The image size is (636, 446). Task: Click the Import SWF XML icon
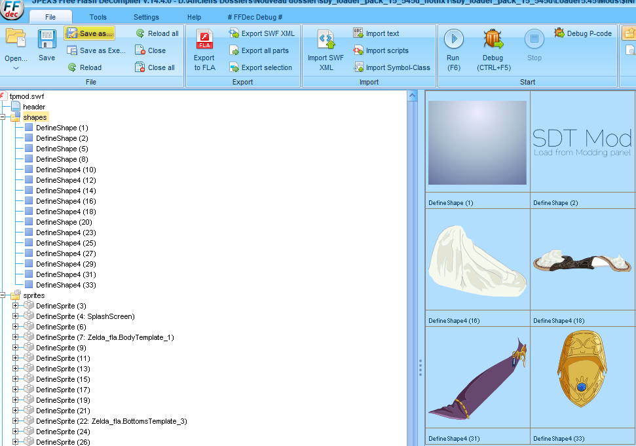[x=326, y=41]
